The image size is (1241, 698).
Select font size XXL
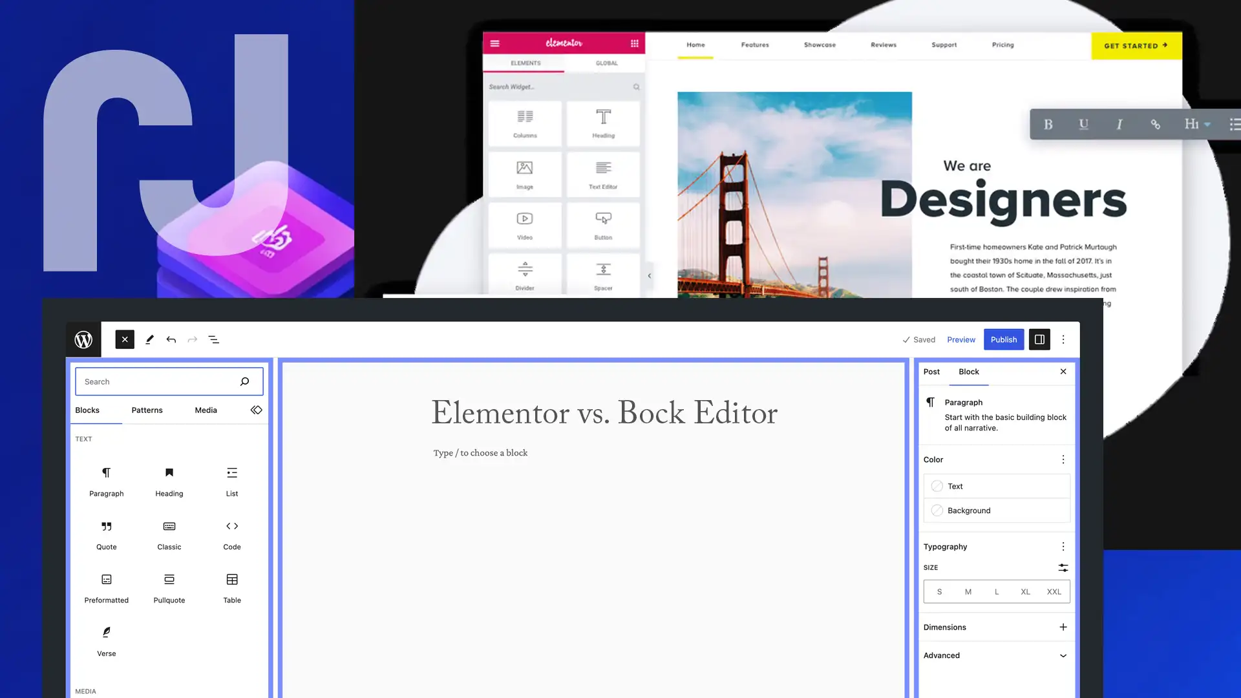(1054, 591)
